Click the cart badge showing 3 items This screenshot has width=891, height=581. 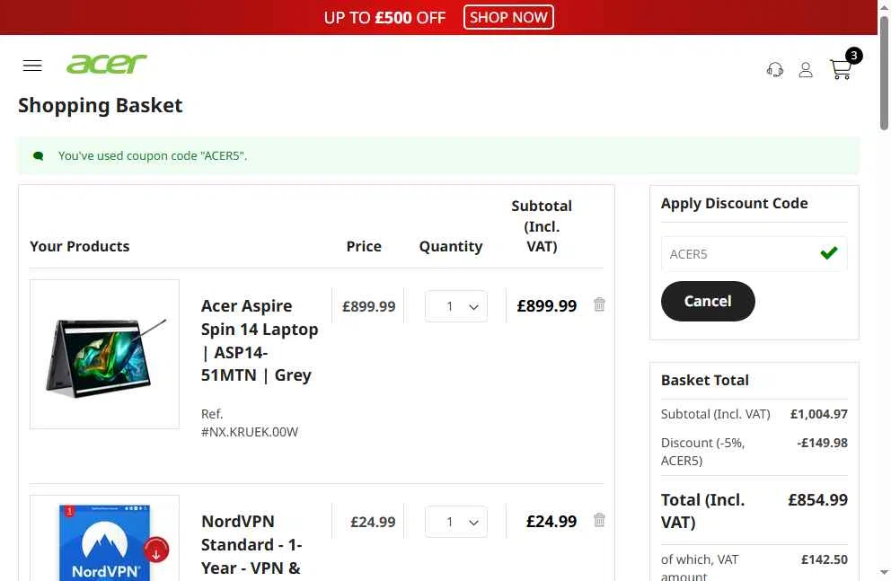[853, 56]
